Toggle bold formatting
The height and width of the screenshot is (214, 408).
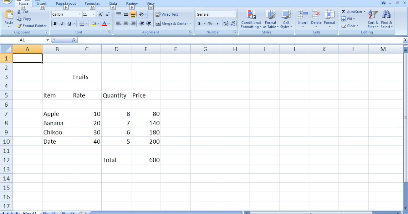point(55,24)
